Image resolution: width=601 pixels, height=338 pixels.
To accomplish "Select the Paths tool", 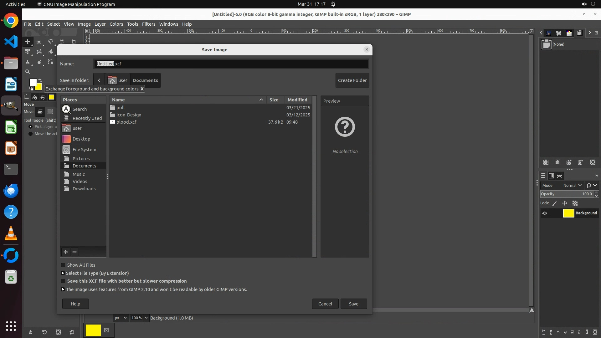I will click(x=50, y=62).
